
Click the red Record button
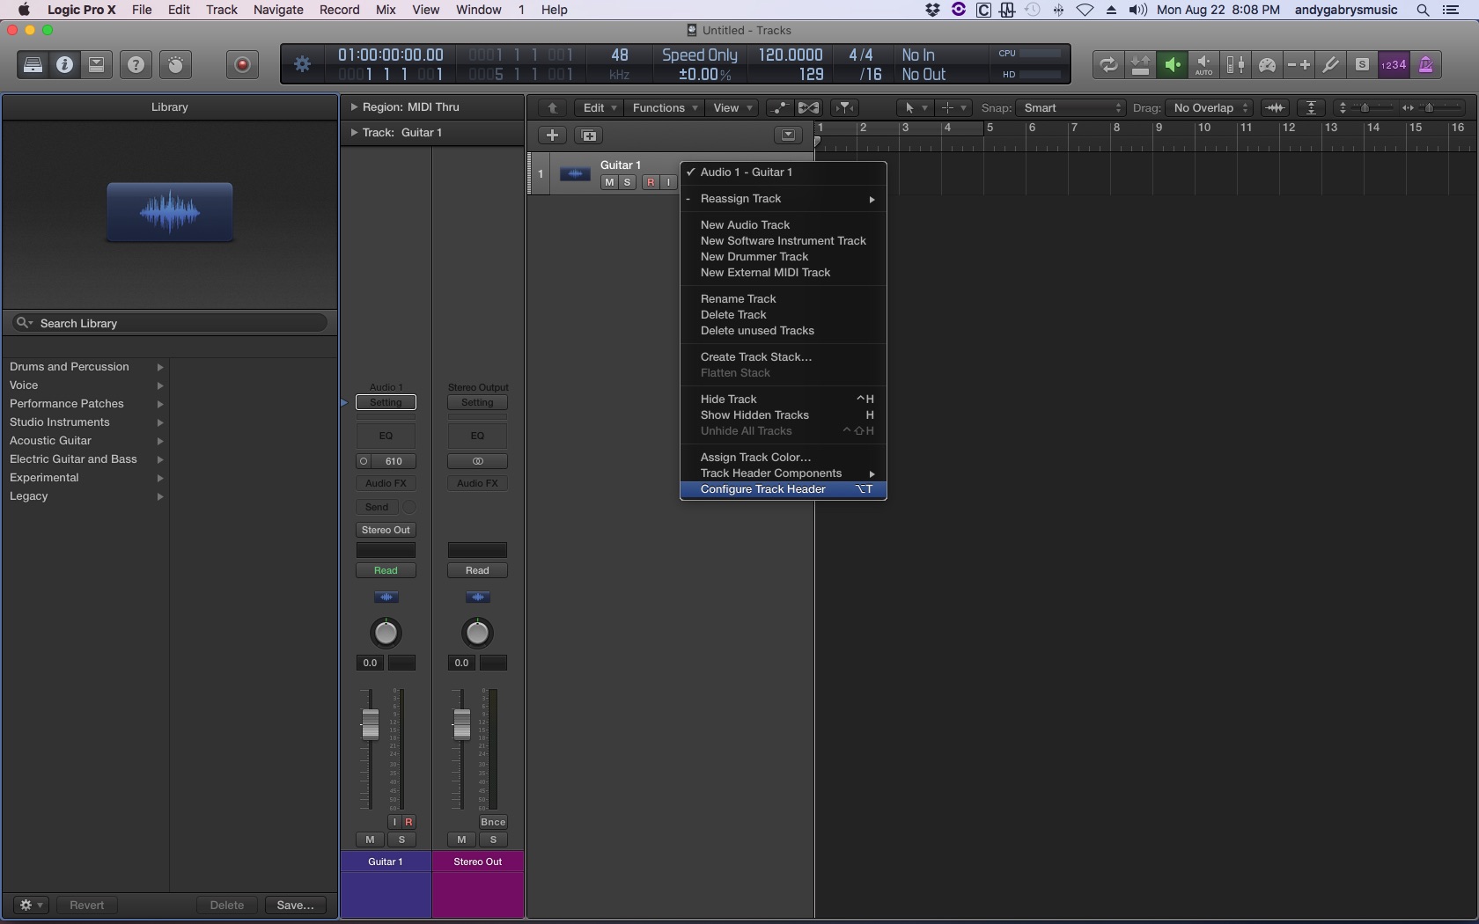(x=242, y=64)
